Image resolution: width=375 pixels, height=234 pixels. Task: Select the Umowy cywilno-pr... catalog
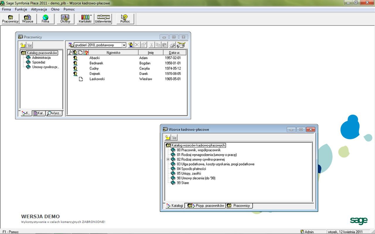(x=45, y=67)
